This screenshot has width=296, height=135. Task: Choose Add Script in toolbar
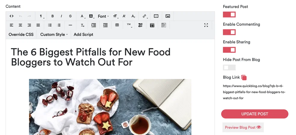83,34
